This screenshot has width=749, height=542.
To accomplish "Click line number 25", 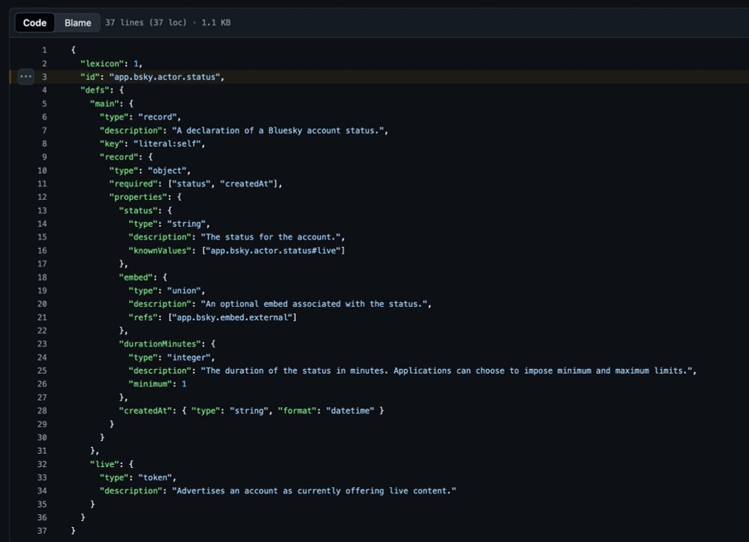I will tap(42, 371).
